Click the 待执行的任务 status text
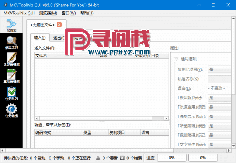Image resolution: width=236 pixels, height=163 pixels. pyautogui.click(x=47, y=158)
